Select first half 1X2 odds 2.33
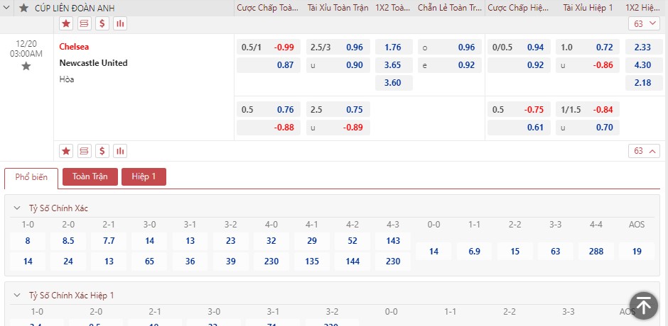Image resolution: width=668 pixels, height=326 pixels. [x=644, y=47]
